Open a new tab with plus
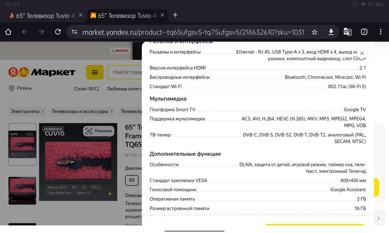Screen dimensions: 389x233 click(175, 15)
